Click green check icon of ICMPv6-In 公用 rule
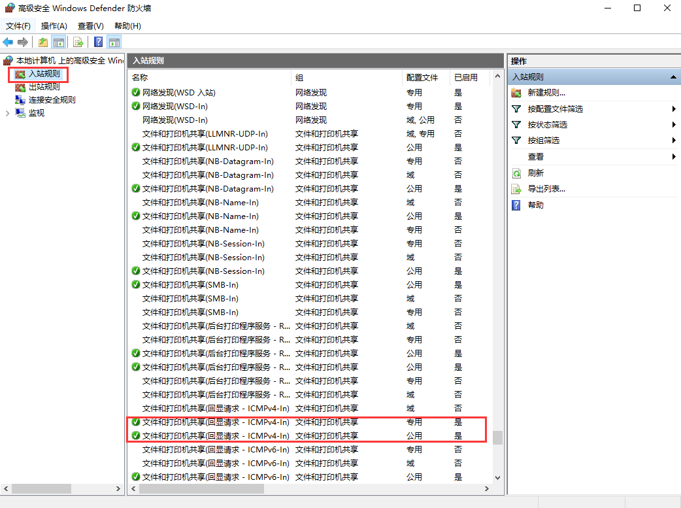681x508 pixels. [x=136, y=477]
